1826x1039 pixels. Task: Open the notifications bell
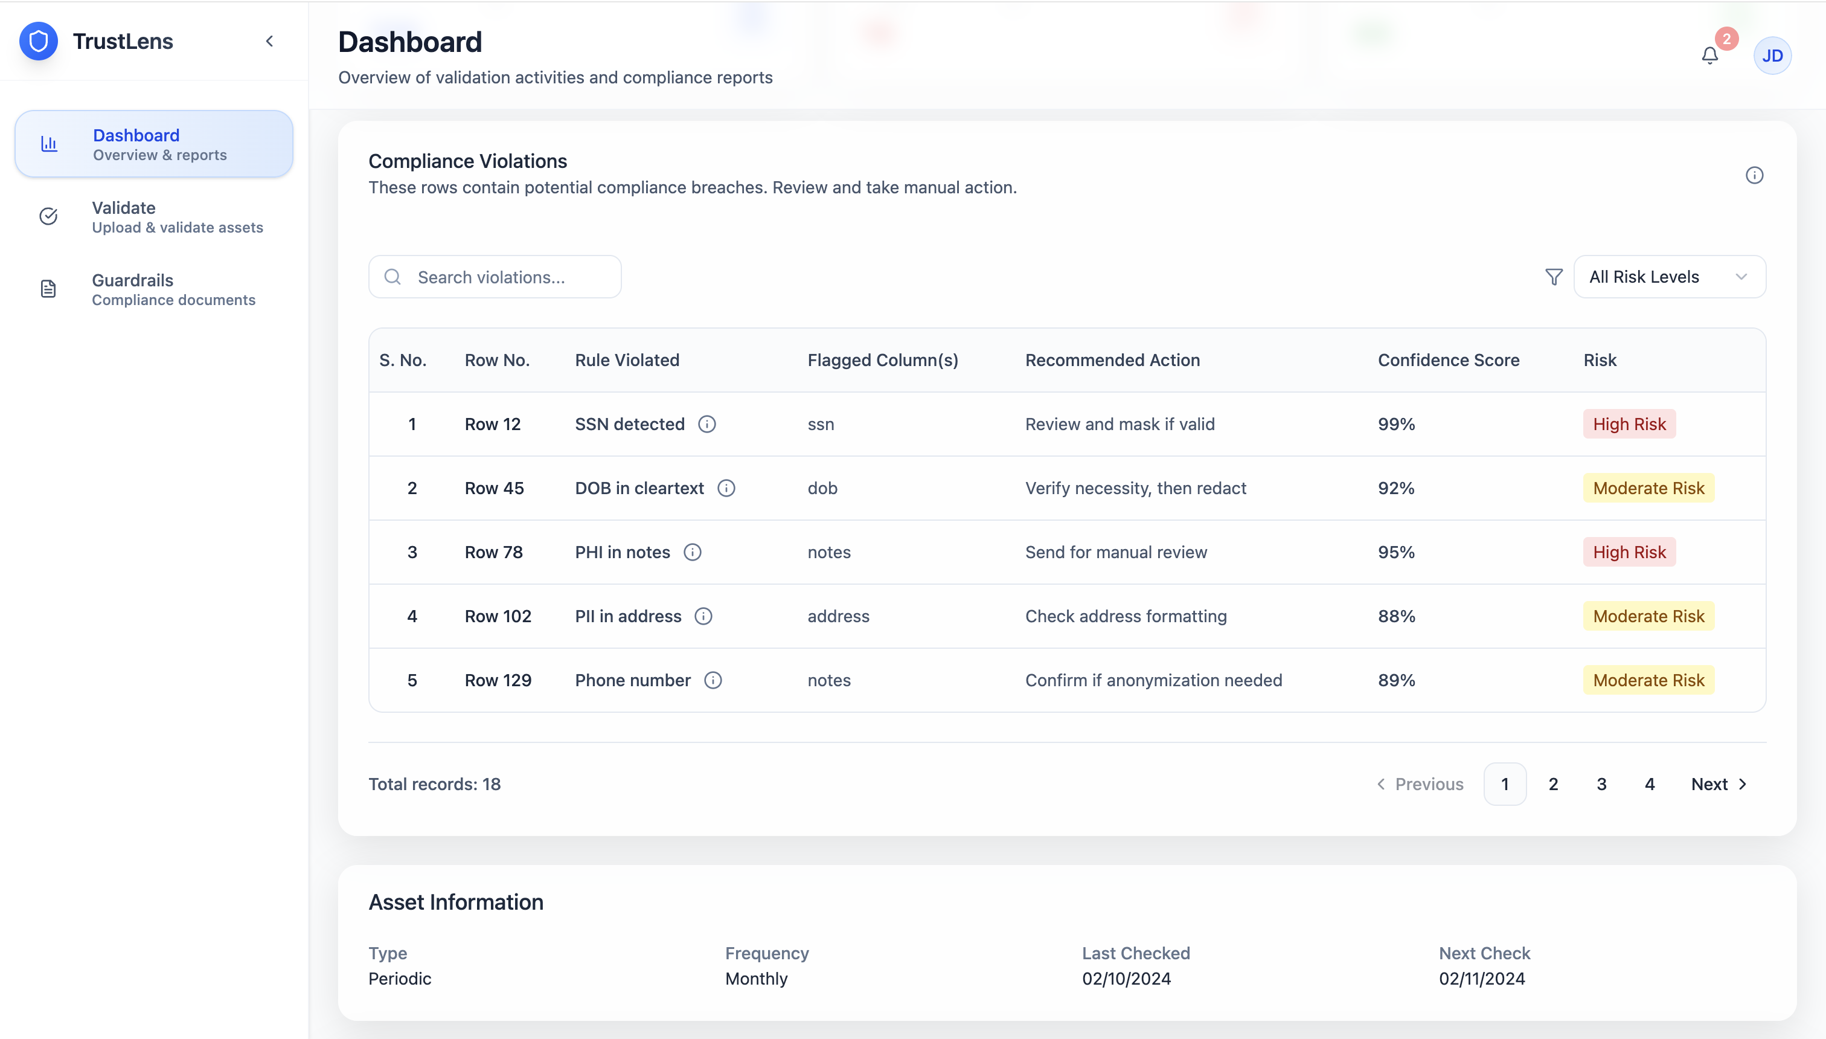pos(1709,56)
